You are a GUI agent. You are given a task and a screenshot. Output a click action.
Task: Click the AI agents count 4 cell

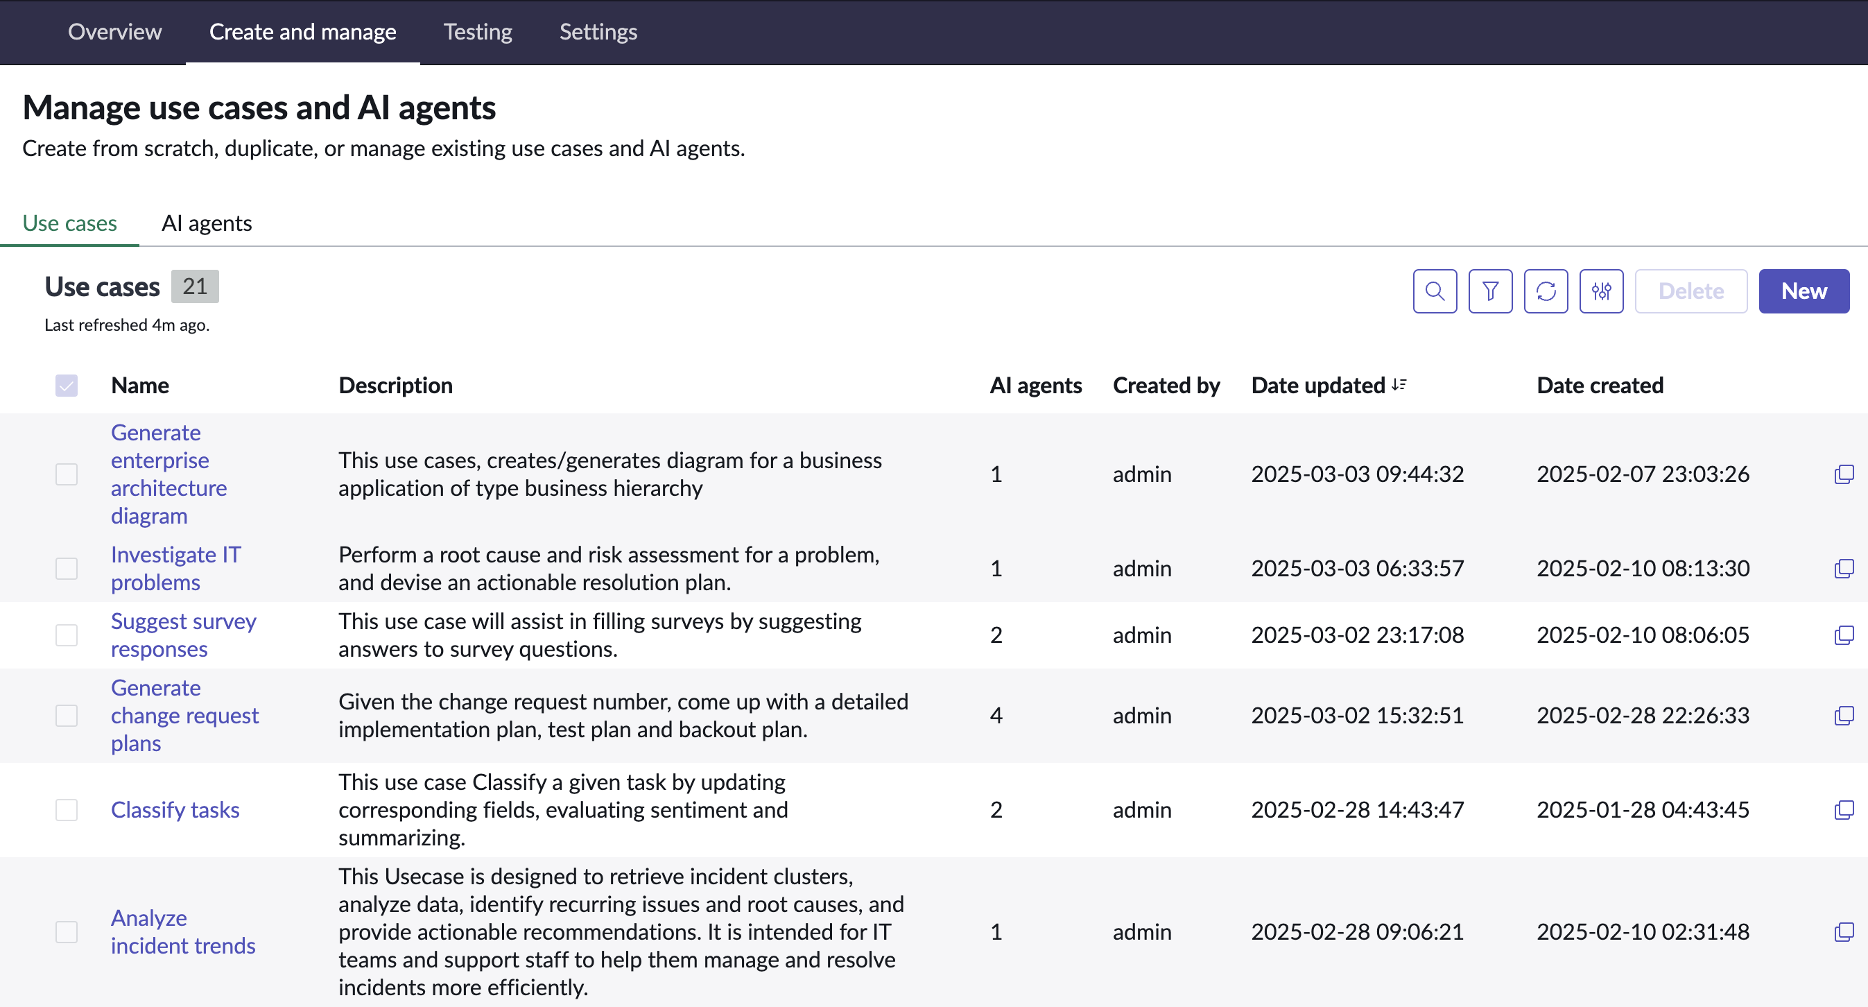tap(996, 715)
